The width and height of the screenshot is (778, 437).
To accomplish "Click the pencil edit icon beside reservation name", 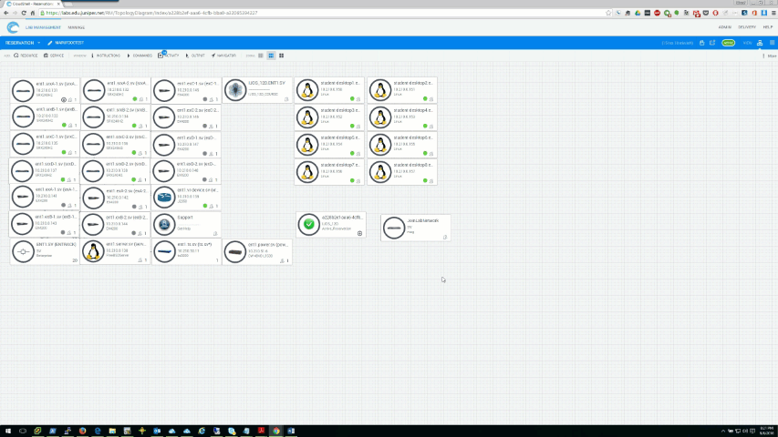I will (x=51, y=43).
